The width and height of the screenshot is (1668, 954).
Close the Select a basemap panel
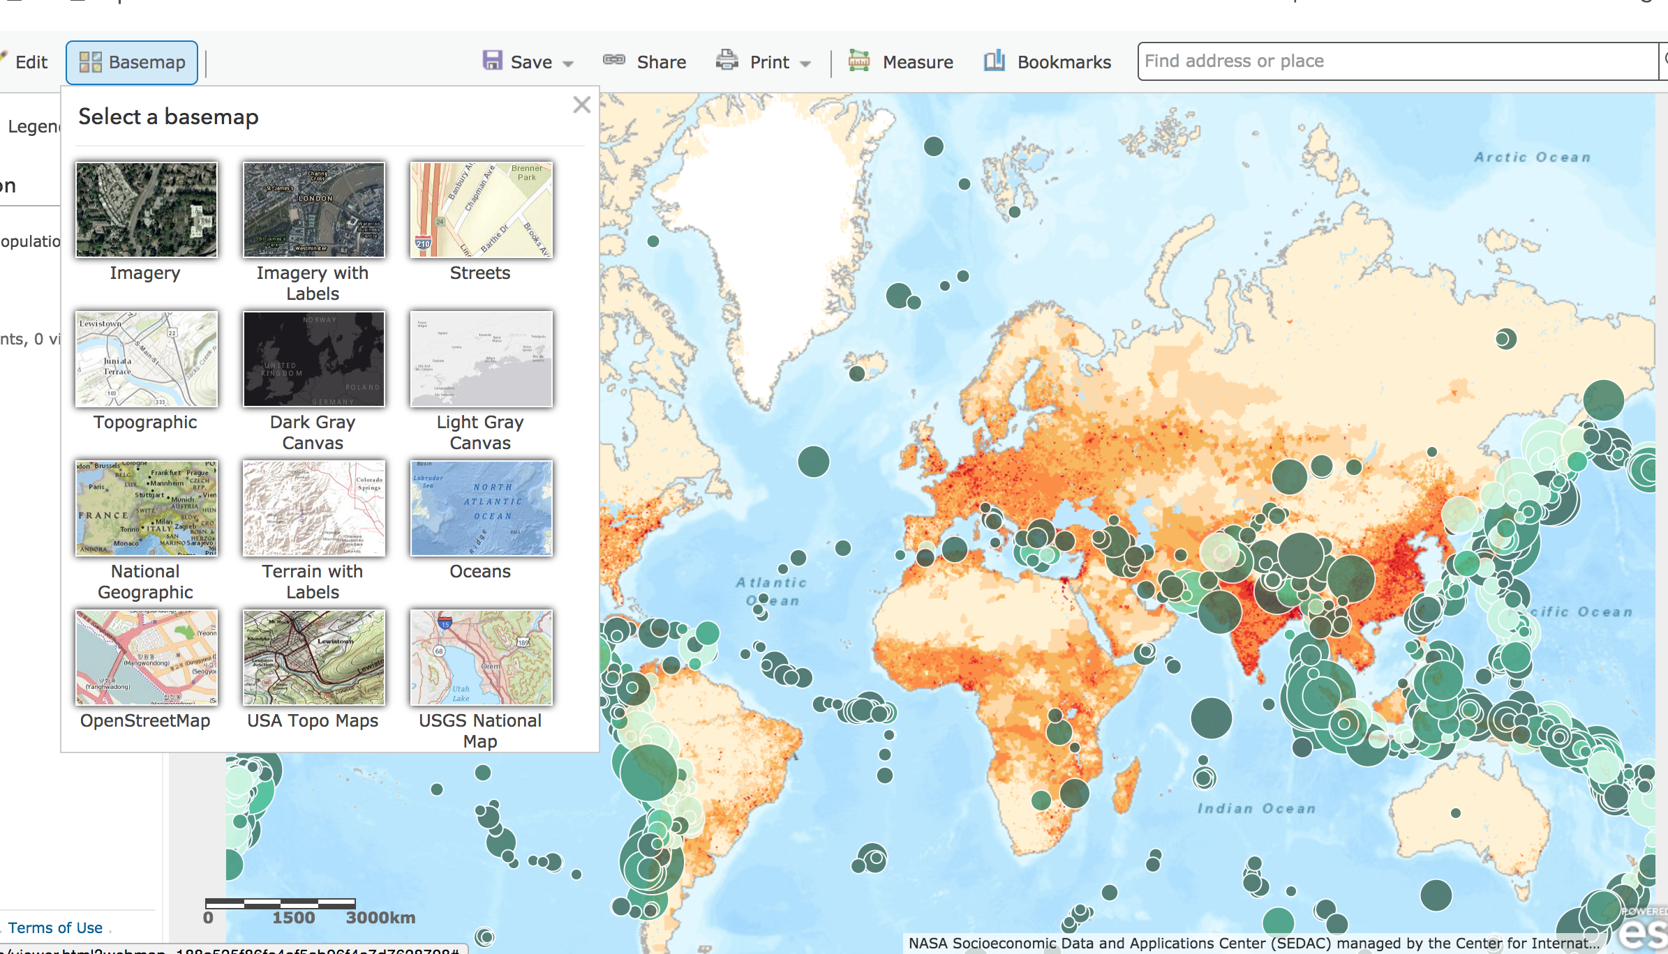coord(581,105)
